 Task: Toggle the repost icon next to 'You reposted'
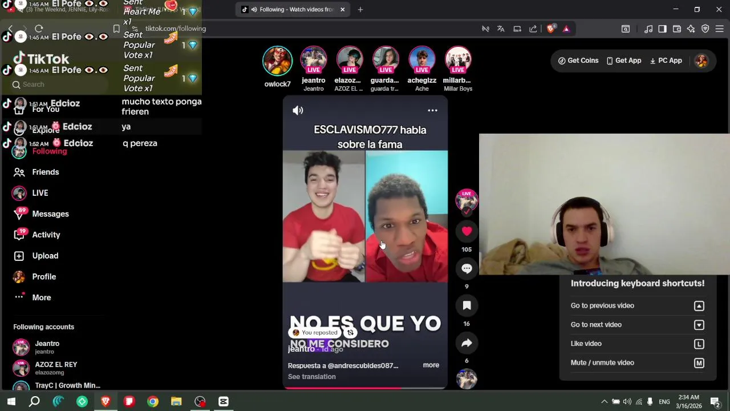[351, 332]
